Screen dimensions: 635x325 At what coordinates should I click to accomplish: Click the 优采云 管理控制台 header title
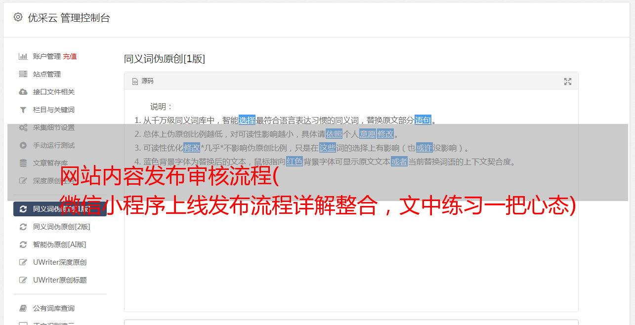coord(69,18)
